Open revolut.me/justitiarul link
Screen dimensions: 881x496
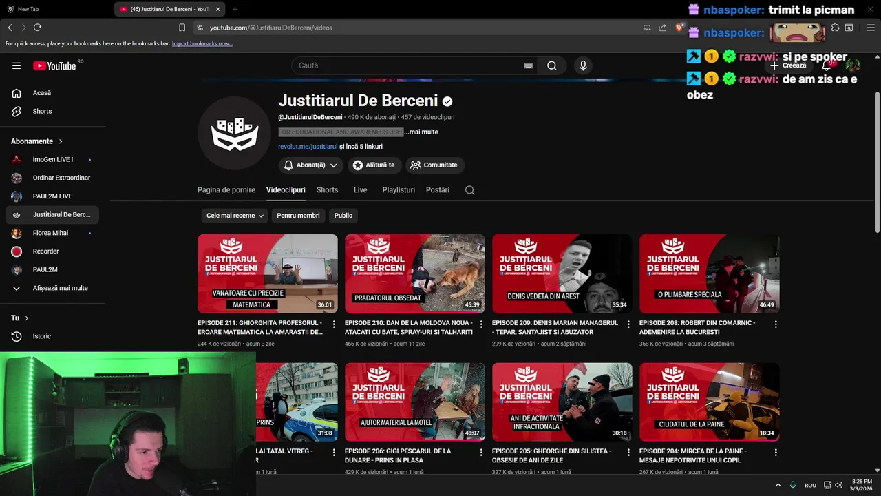(308, 147)
